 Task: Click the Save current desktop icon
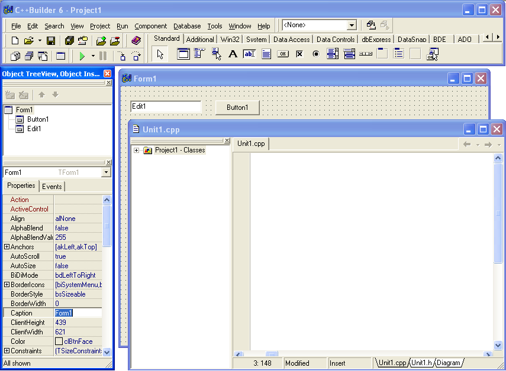(371, 25)
